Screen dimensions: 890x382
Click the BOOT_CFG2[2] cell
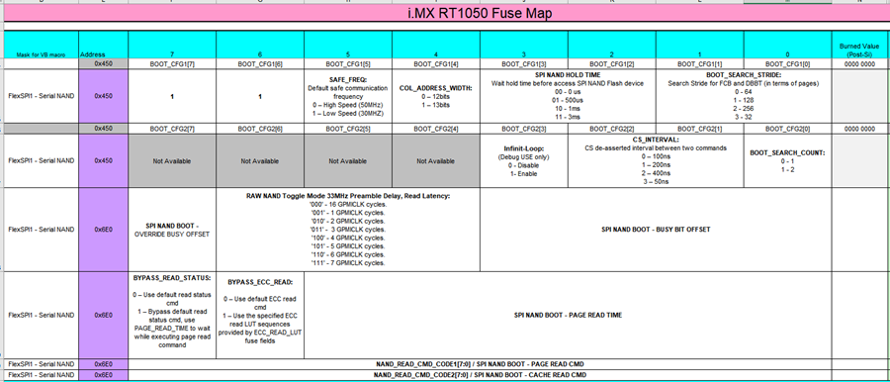coord(612,129)
